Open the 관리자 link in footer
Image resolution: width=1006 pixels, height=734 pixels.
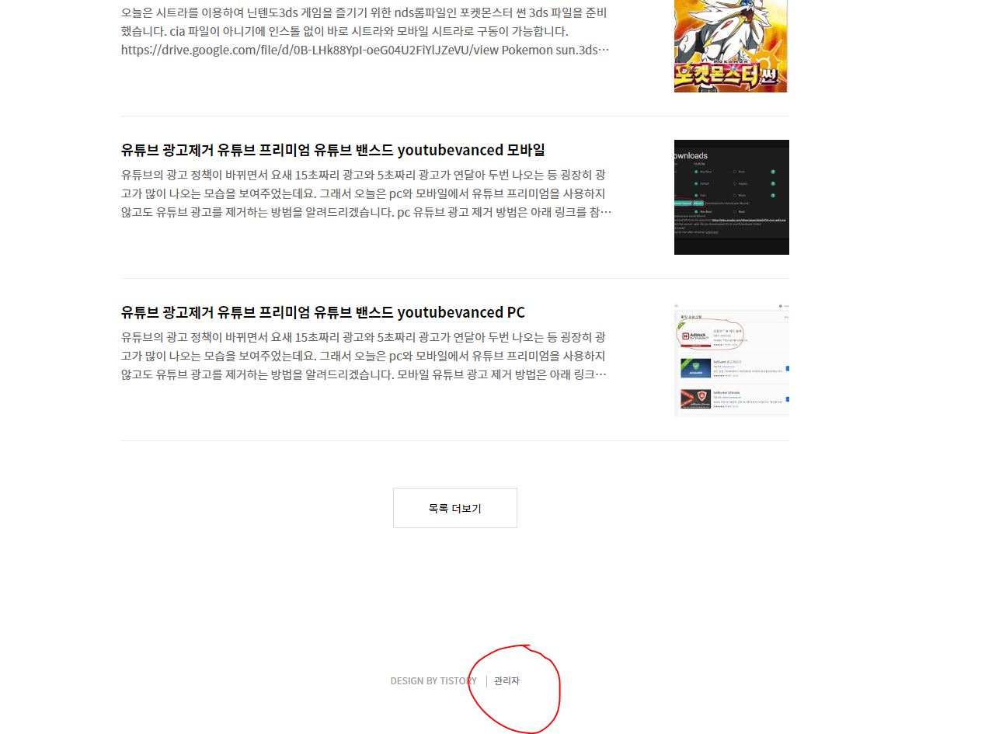[506, 681]
